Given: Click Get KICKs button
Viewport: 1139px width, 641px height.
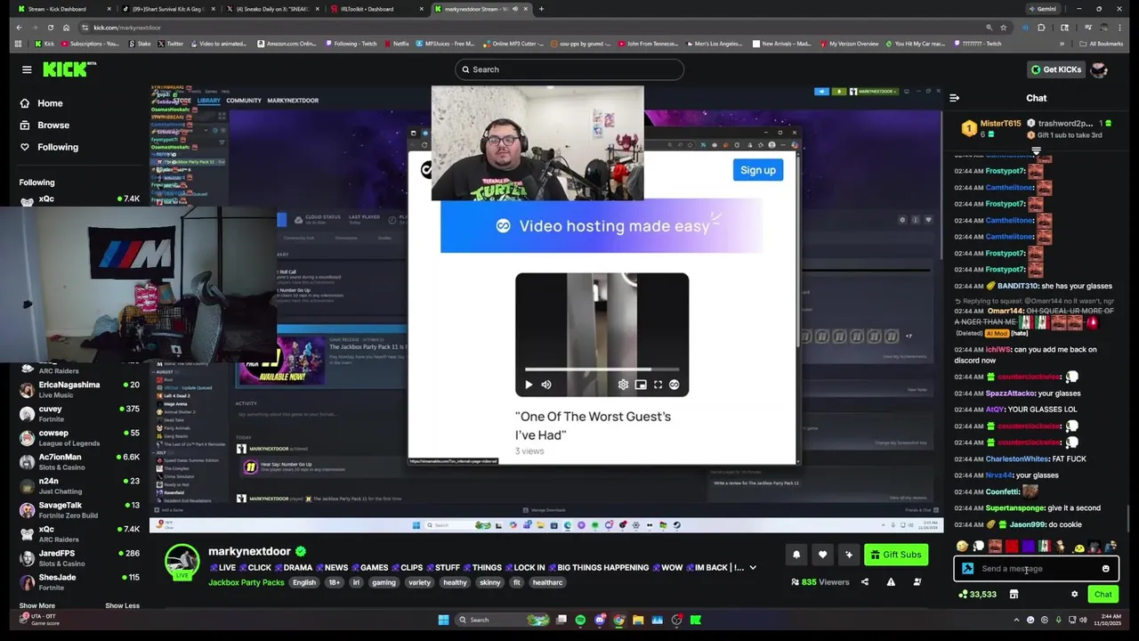Looking at the screenshot, I should [1055, 69].
